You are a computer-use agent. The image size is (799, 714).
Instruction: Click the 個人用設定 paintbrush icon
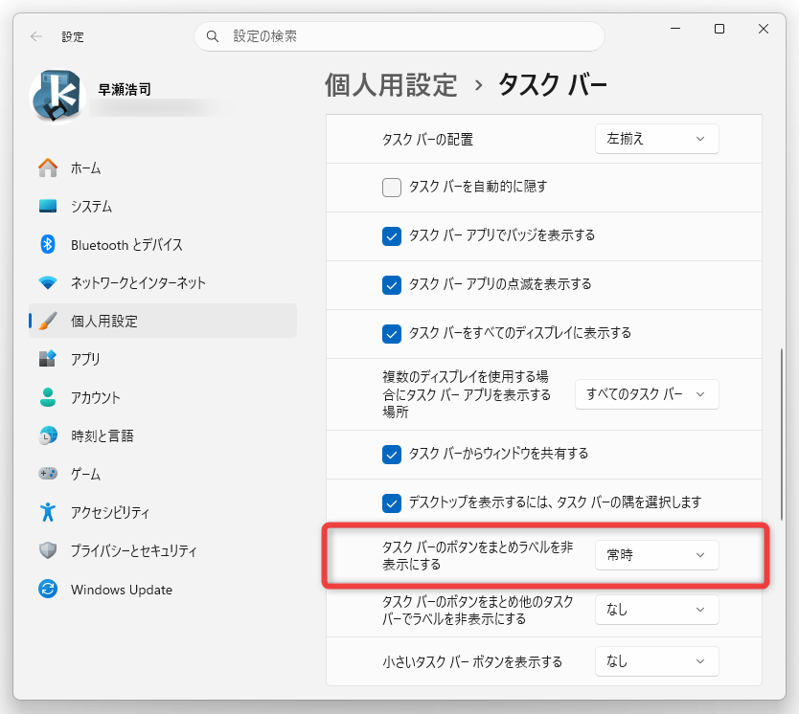click(48, 321)
